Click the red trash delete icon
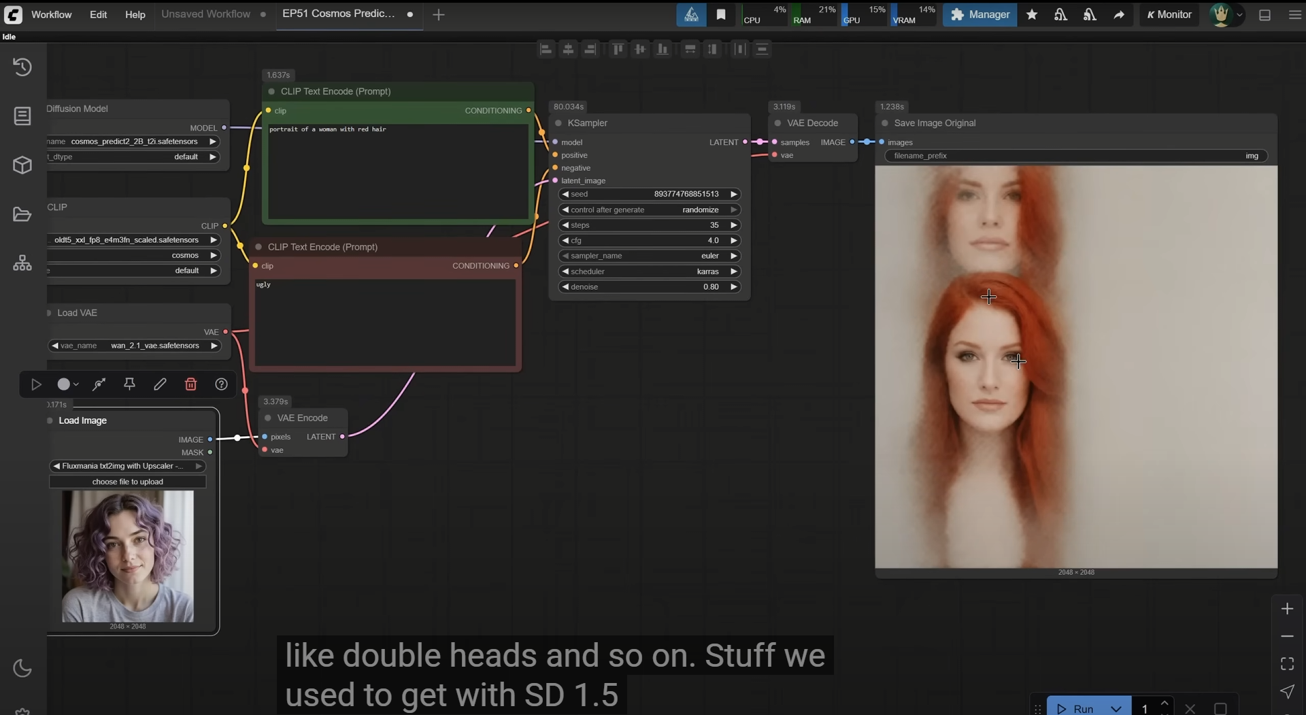This screenshot has width=1306, height=715. 190,384
